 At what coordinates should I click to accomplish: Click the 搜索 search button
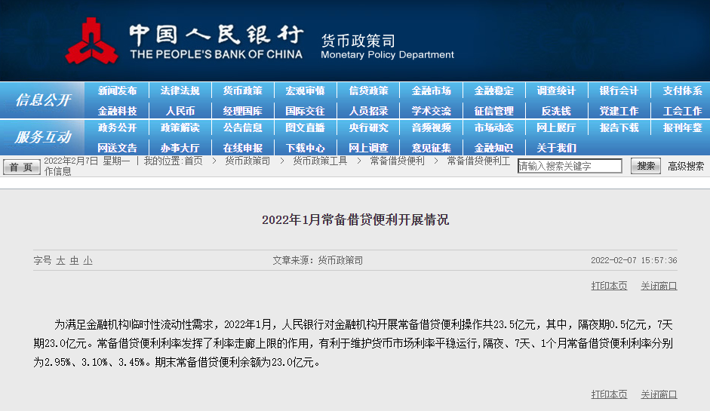(645, 166)
